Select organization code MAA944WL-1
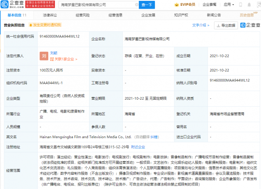Image resolution: width=261 pixels, height=189 pixels. [x=51, y=83]
